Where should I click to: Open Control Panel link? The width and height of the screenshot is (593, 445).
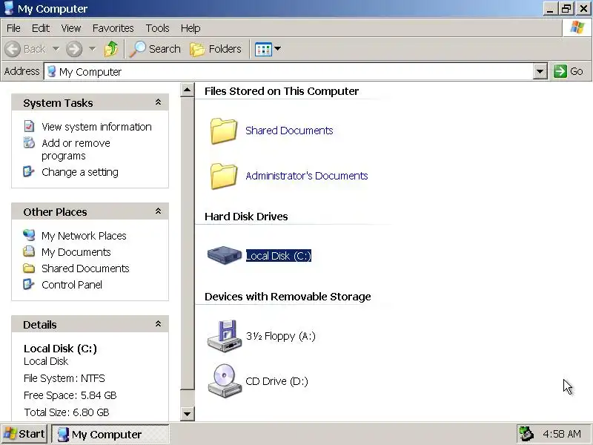[72, 285]
